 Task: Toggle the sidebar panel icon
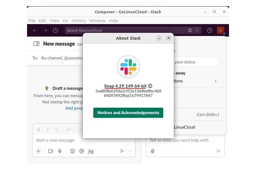(x=36, y=44)
